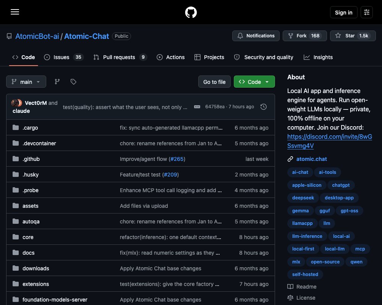Open latest commit message test(quality)
382x305 pixels.
click(125, 107)
